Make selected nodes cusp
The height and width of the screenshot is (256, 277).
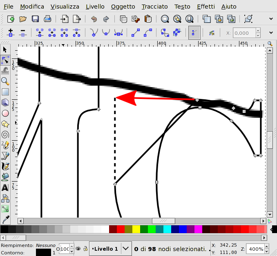(94, 33)
